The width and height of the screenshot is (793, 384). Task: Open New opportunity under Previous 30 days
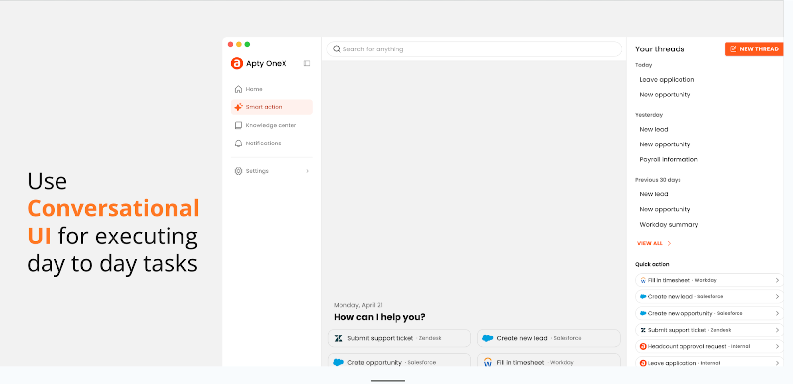[x=665, y=209]
